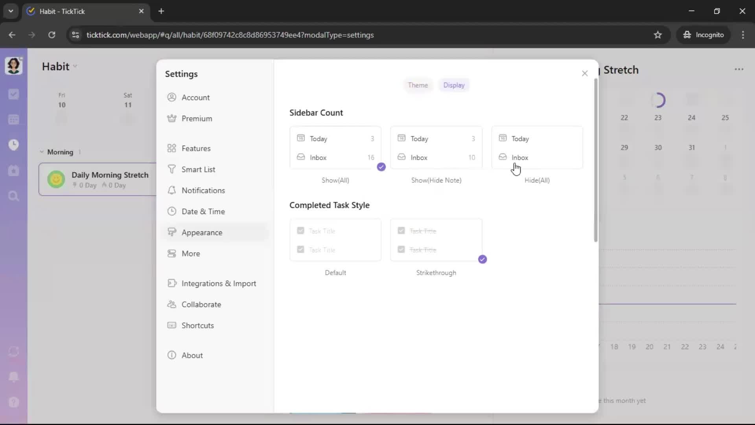755x425 pixels.
Task: Switch to the Theme tab
Action: coord(418,85)
